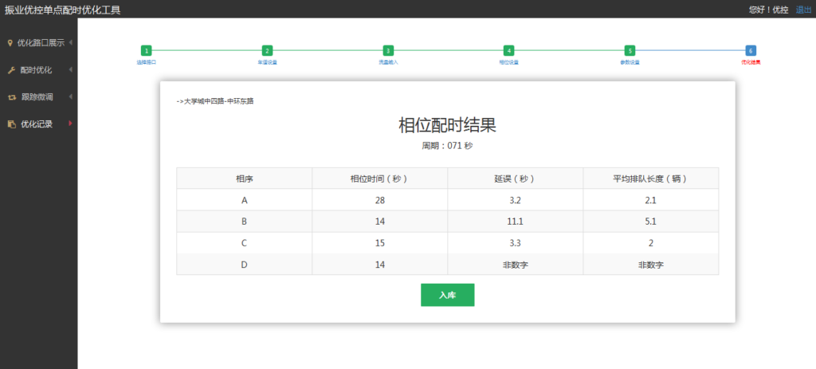Click the 大学城中四路-中环东路 breadcrumb text
This screenshot has width=816, height=369.
(x=218, y=101)
